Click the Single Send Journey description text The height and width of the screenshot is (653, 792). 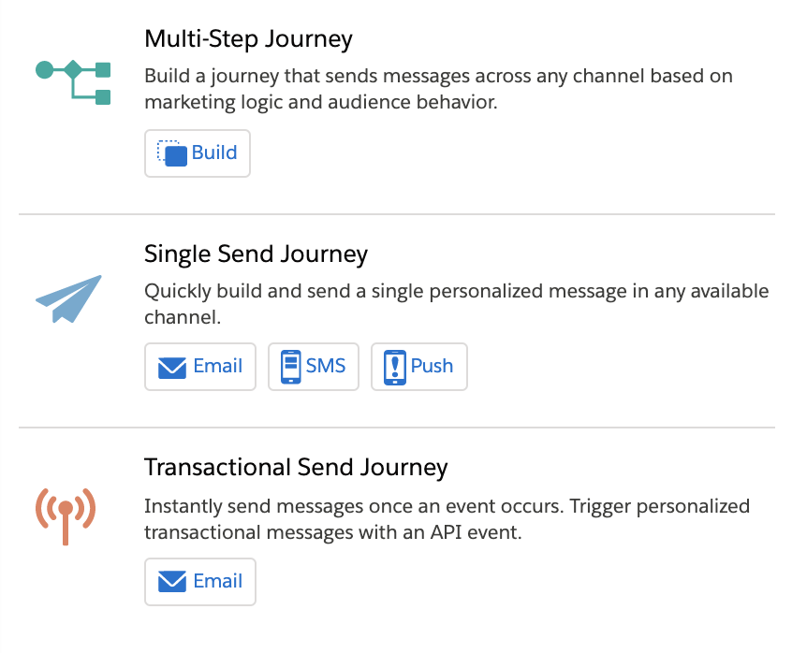[x=457, y=304]
